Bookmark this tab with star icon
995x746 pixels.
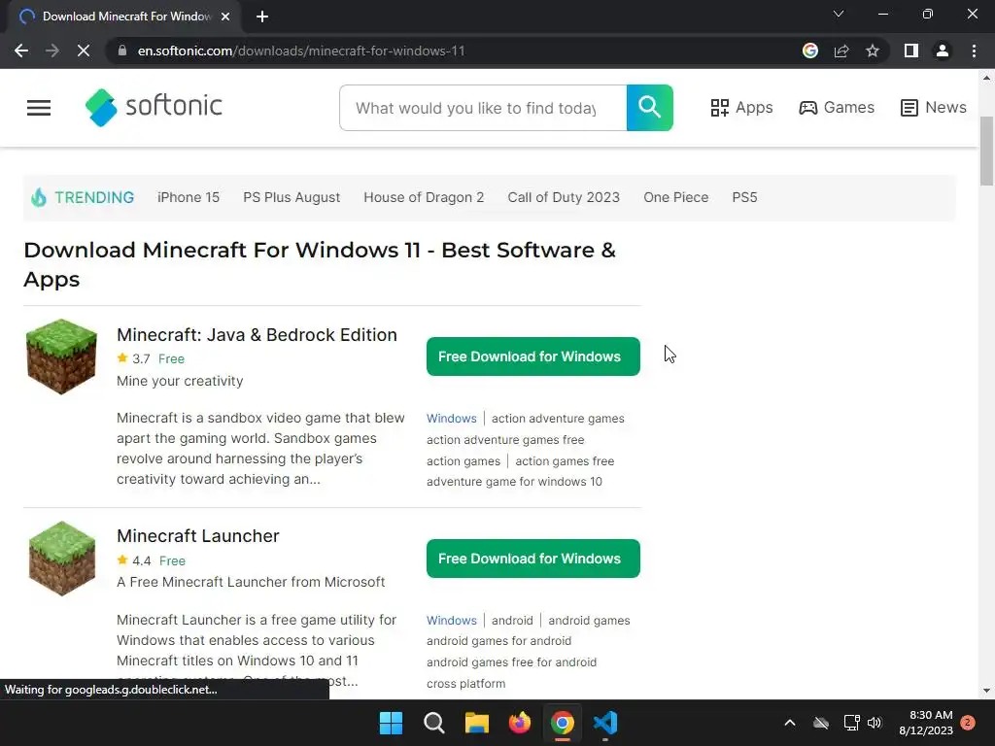click(873, 51)
